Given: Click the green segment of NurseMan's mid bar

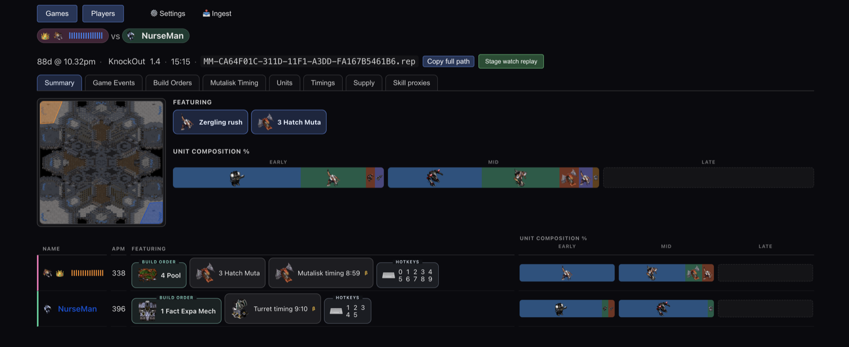Looking at the screenshot, I should [711, 309].
